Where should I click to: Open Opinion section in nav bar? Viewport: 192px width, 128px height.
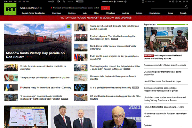pos(139,13)
